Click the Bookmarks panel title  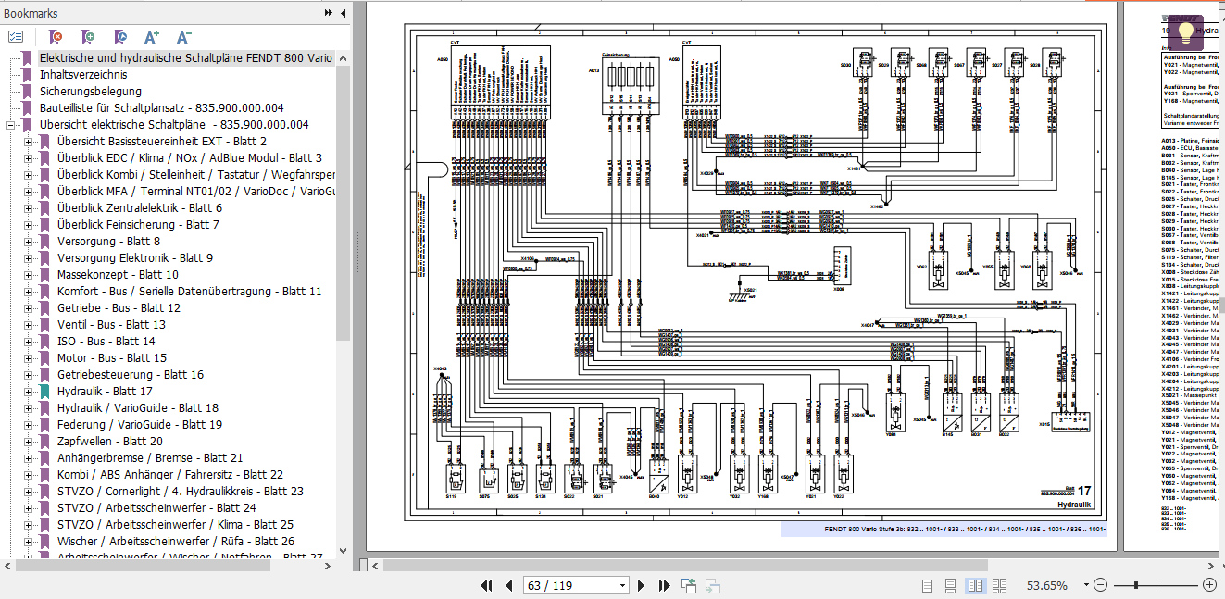tap(31, 13)
